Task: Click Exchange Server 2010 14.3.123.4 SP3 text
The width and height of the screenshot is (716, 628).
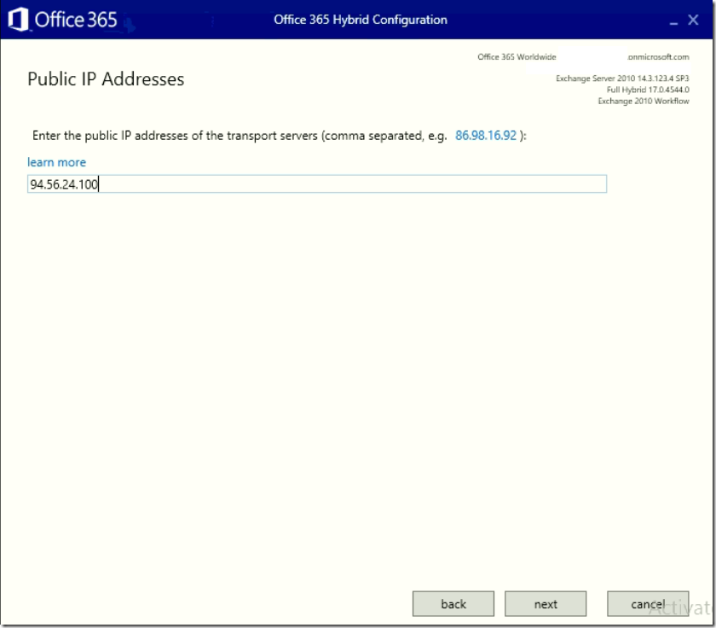Action: 622,78
